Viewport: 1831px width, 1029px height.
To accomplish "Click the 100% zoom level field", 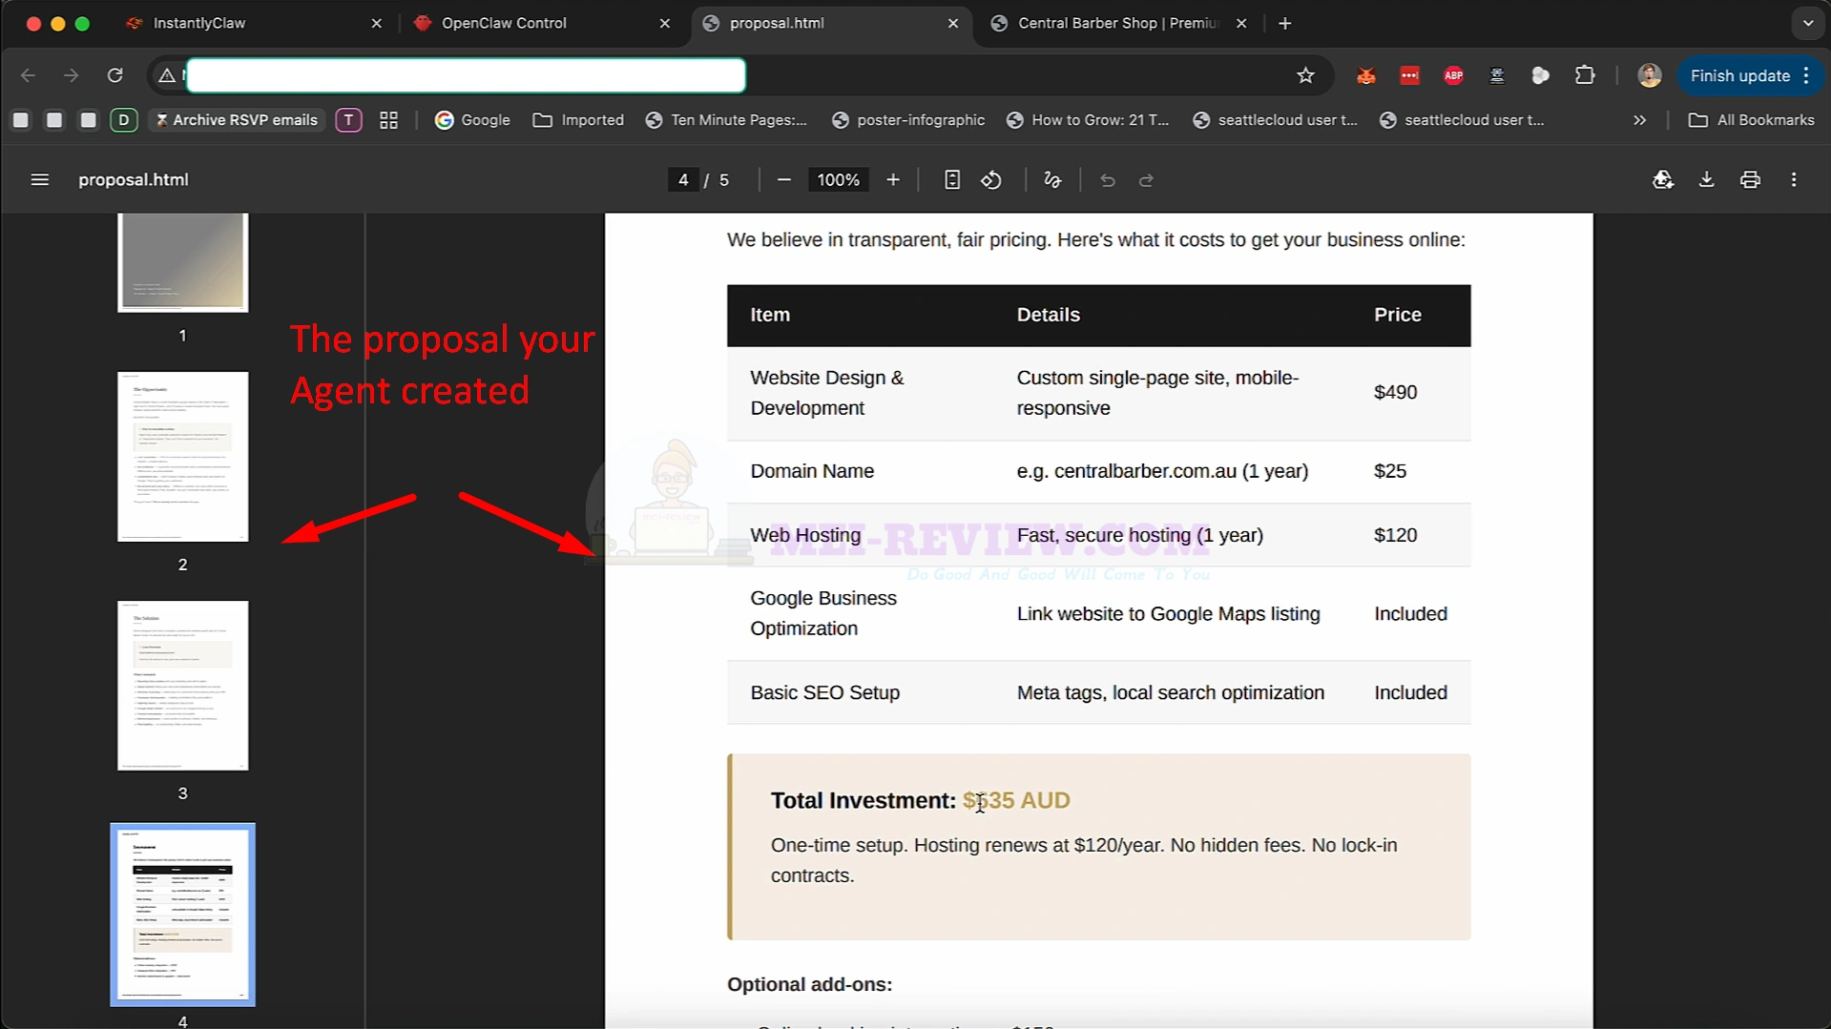I will coord(838,179).
